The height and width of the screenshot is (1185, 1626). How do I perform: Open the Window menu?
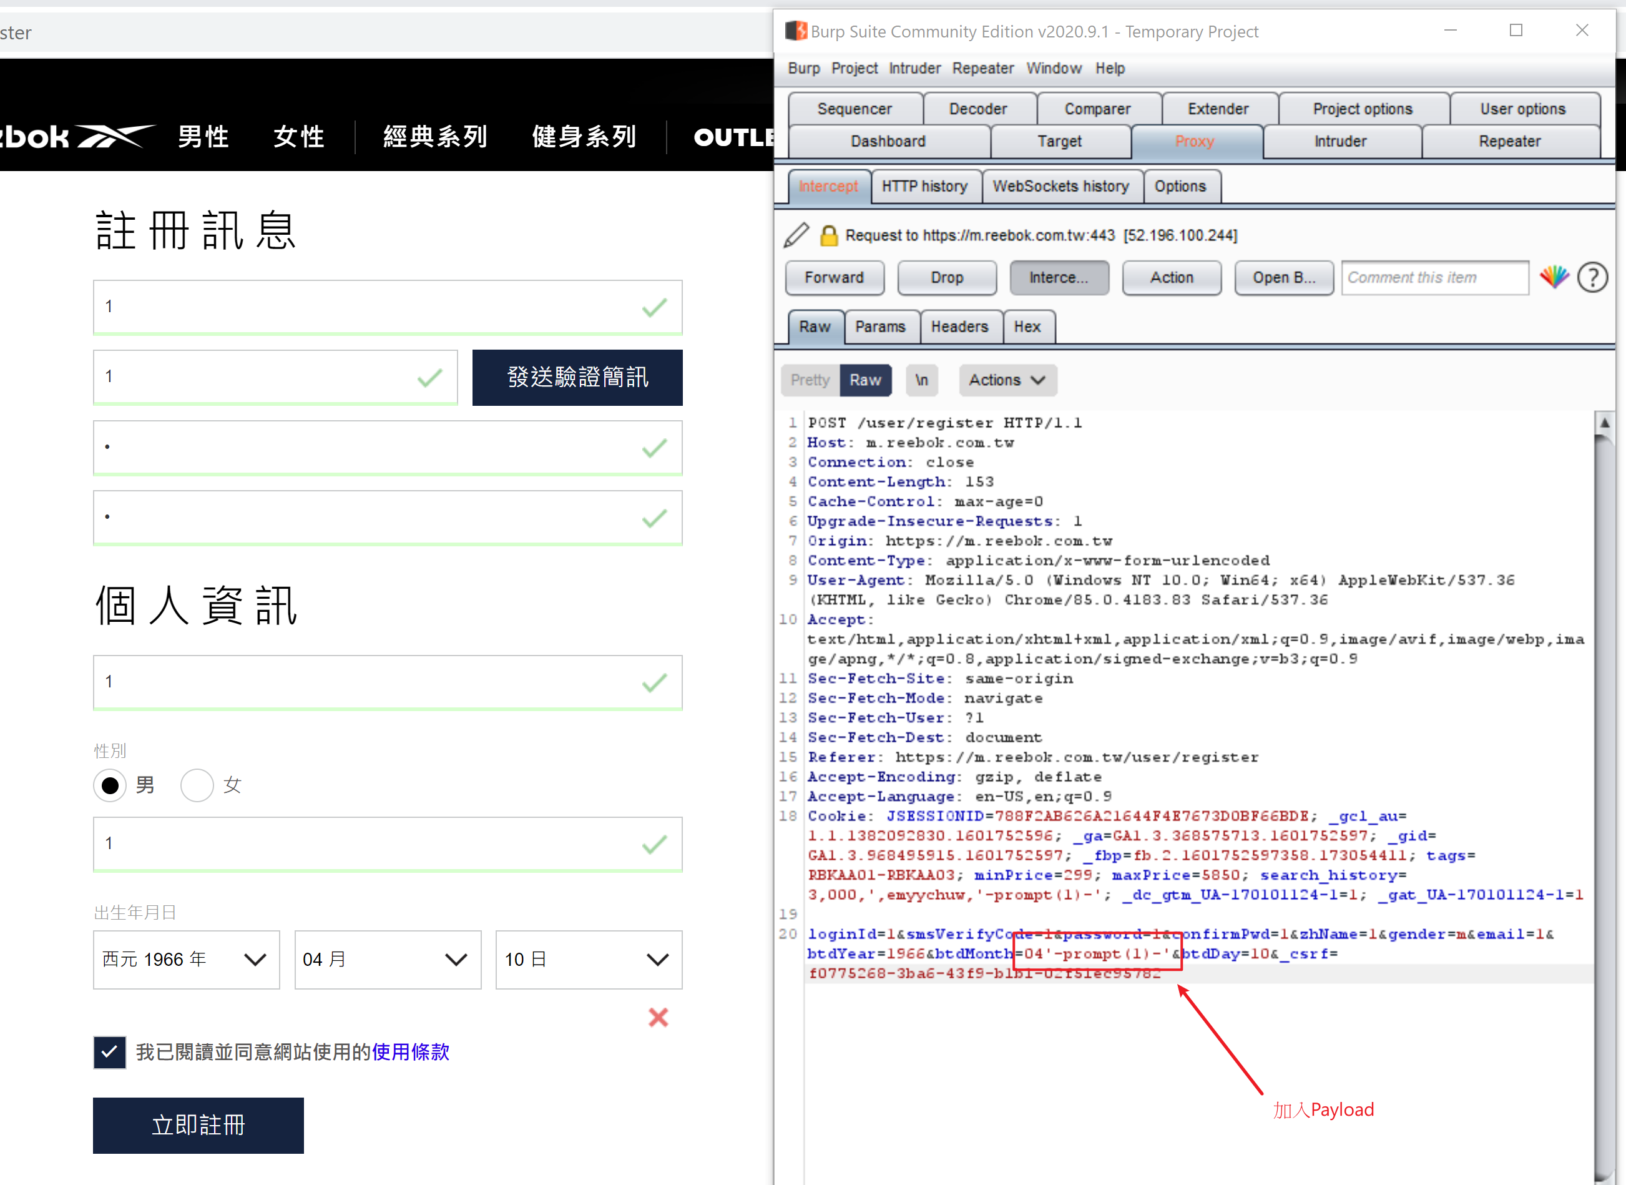[x=1054, y=68]
